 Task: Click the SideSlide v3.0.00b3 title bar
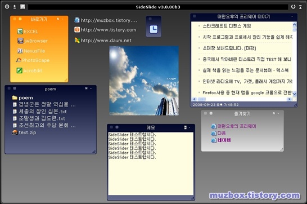pyautogui.click(x=158, y=7)
